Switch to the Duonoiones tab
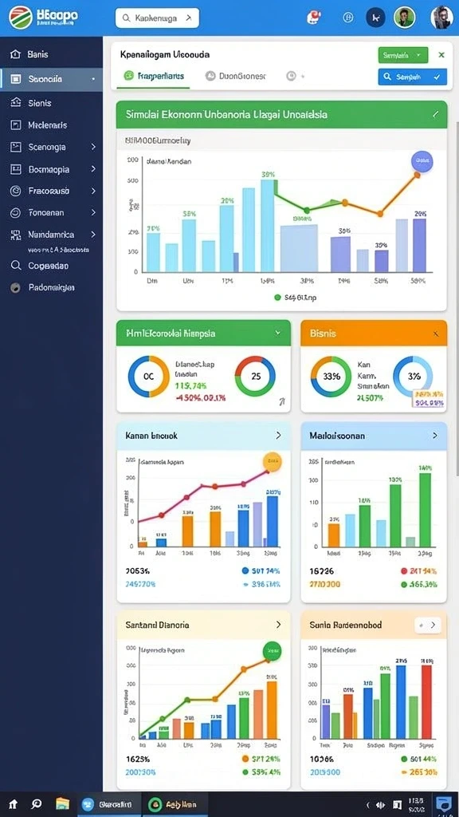The height and width of the screenshot is (817, 459). coord(236,76)
